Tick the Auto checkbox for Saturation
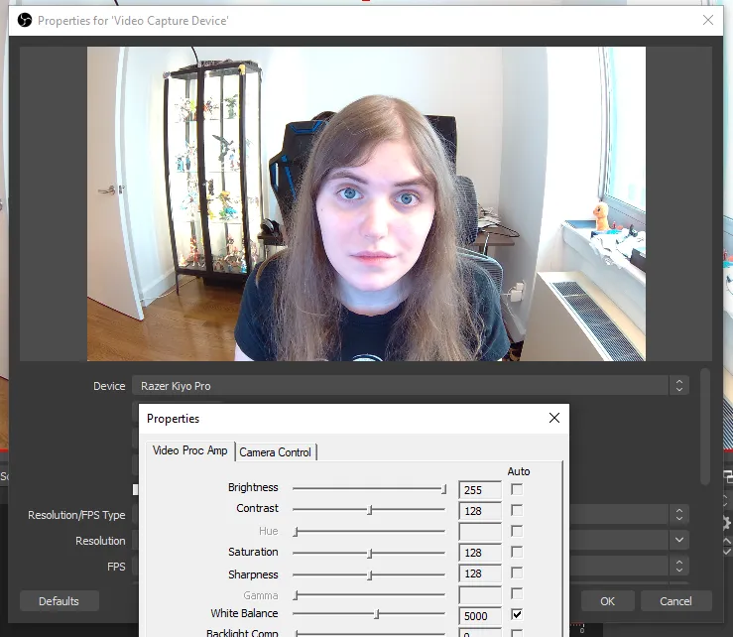This screenshot has width=733, height=637. click(517, 553)
